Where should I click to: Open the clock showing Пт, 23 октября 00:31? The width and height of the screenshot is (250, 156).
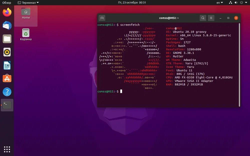pyautogui.click(x=132, y=2)
